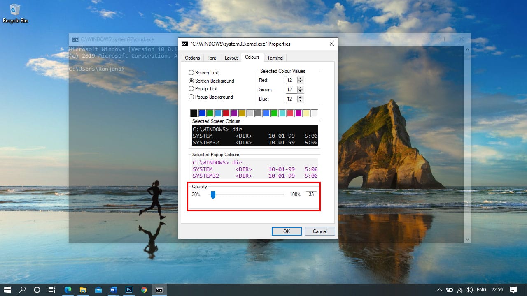Click the opacity value field showing 33

pyautogui.click(x=311, y=194)
